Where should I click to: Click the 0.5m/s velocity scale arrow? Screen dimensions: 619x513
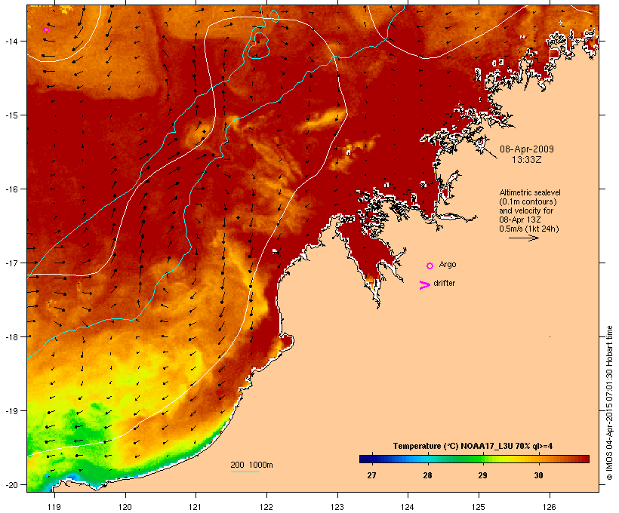click(523, 238)
